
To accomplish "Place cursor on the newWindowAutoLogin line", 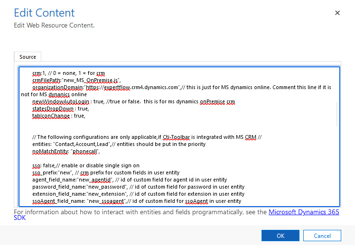I will click(95, 102).
